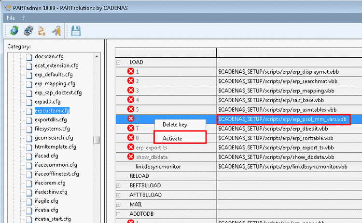Click the erp_searchmat.vbb path cell
Image resolution: width=362 pixels, height=223 pixels.
coord(289,81)
